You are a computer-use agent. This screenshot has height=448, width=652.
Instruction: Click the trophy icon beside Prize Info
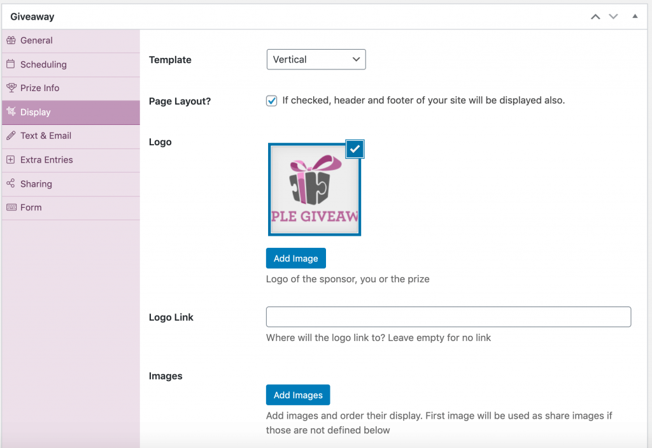[11, 88]
